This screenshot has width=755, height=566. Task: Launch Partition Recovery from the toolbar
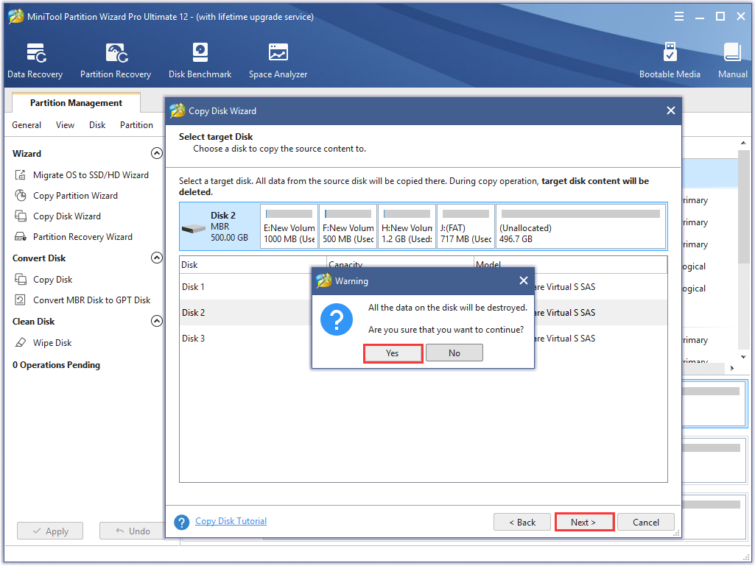[x=116, y=60]
